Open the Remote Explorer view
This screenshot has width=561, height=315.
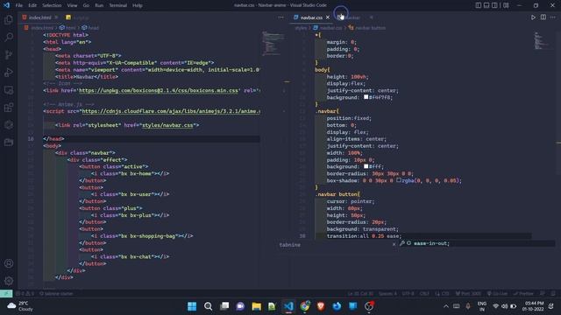tap(9, 89)
